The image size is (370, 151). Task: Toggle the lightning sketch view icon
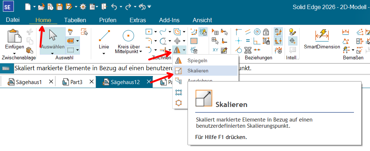click(203, 32)
